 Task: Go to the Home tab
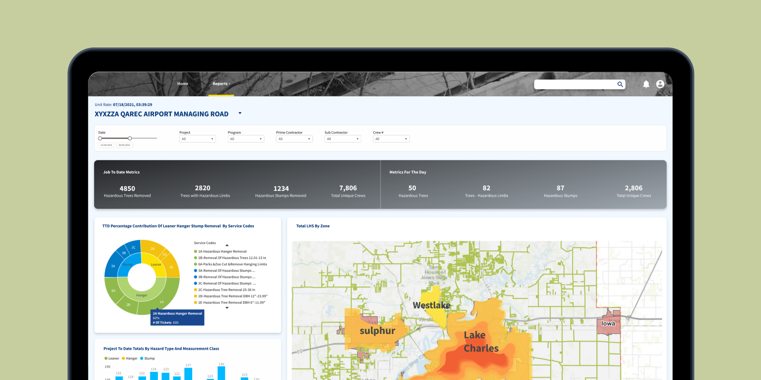pyautogui.click(x=183, y=84)
